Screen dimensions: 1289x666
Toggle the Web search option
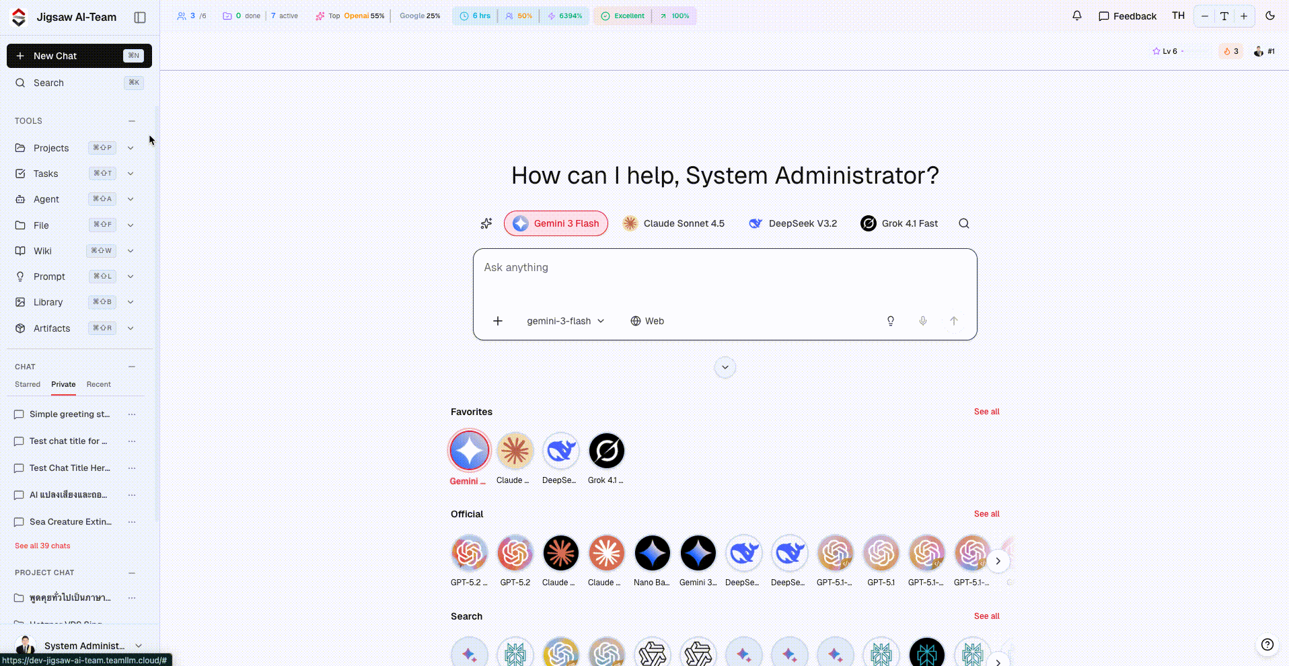(647, 321)
